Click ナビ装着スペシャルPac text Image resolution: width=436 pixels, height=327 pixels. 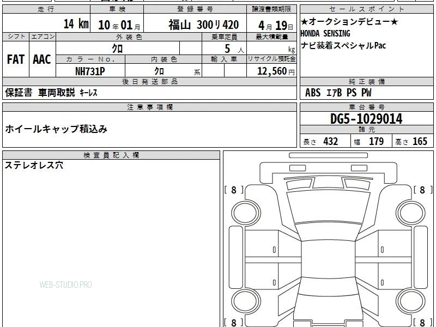click(x=343, y=45)
